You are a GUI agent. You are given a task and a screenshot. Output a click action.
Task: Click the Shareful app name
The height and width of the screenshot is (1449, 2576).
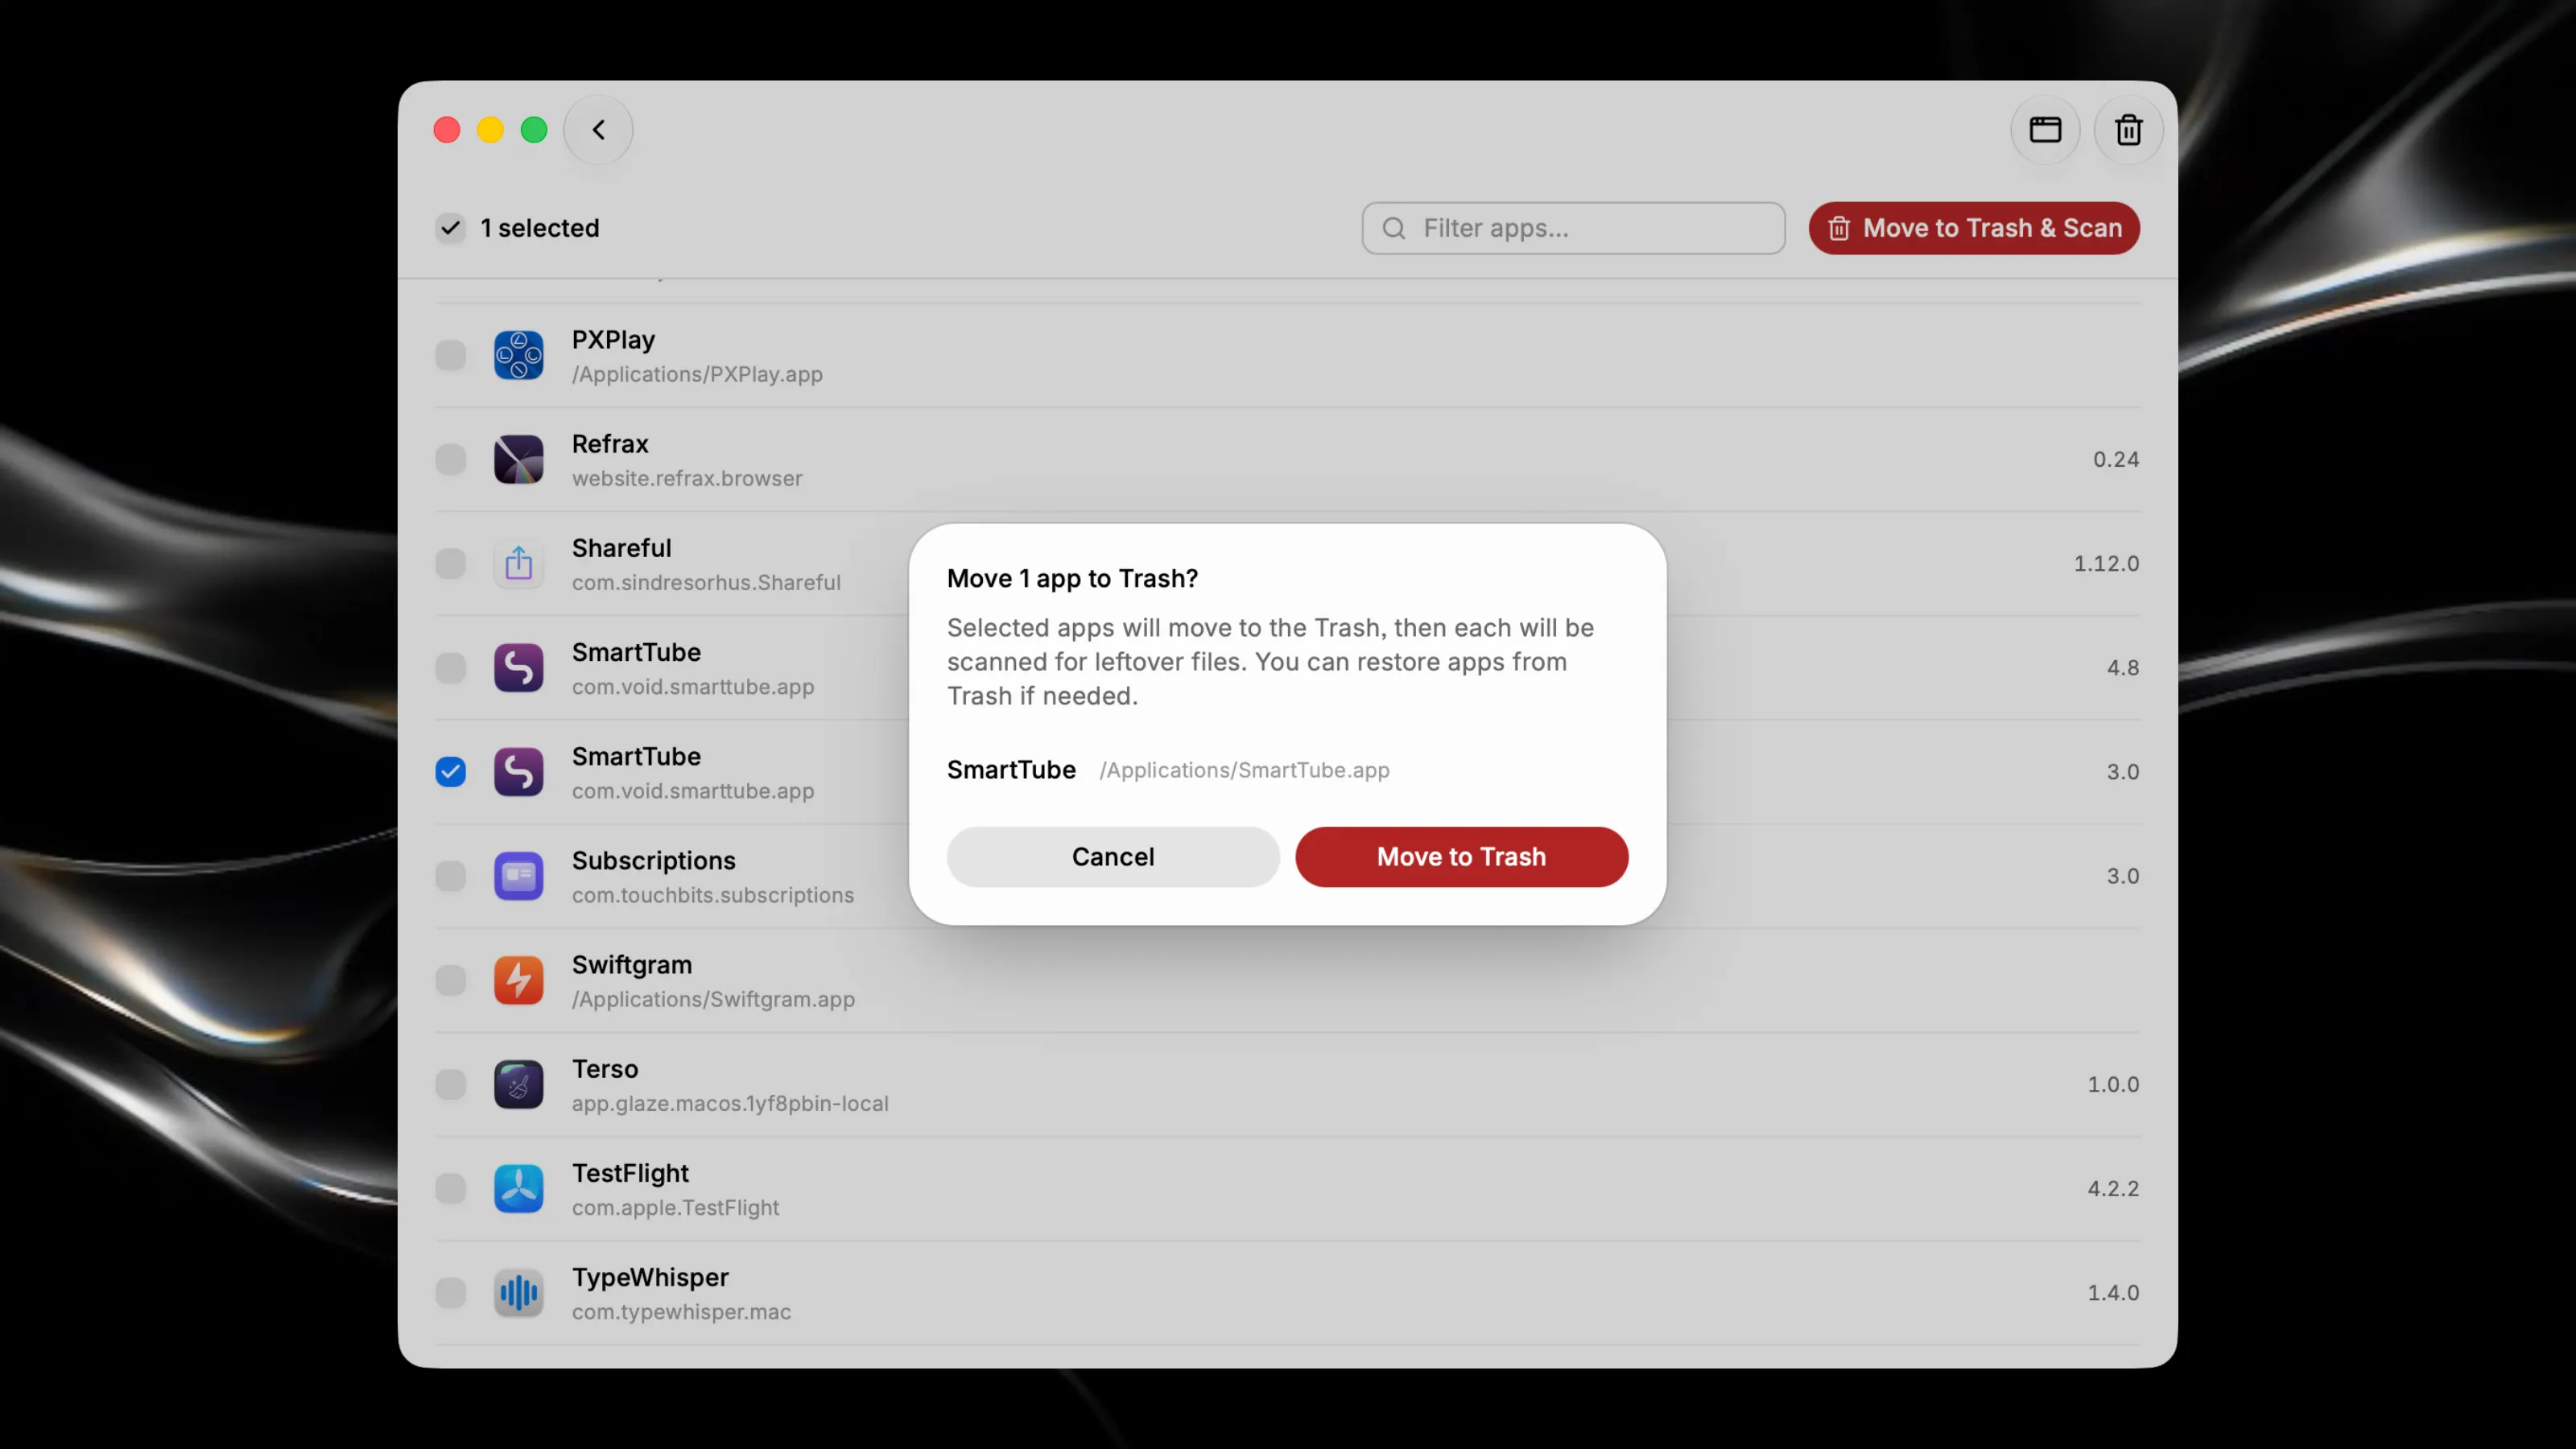pyautogui.click(x=621, y=548)
